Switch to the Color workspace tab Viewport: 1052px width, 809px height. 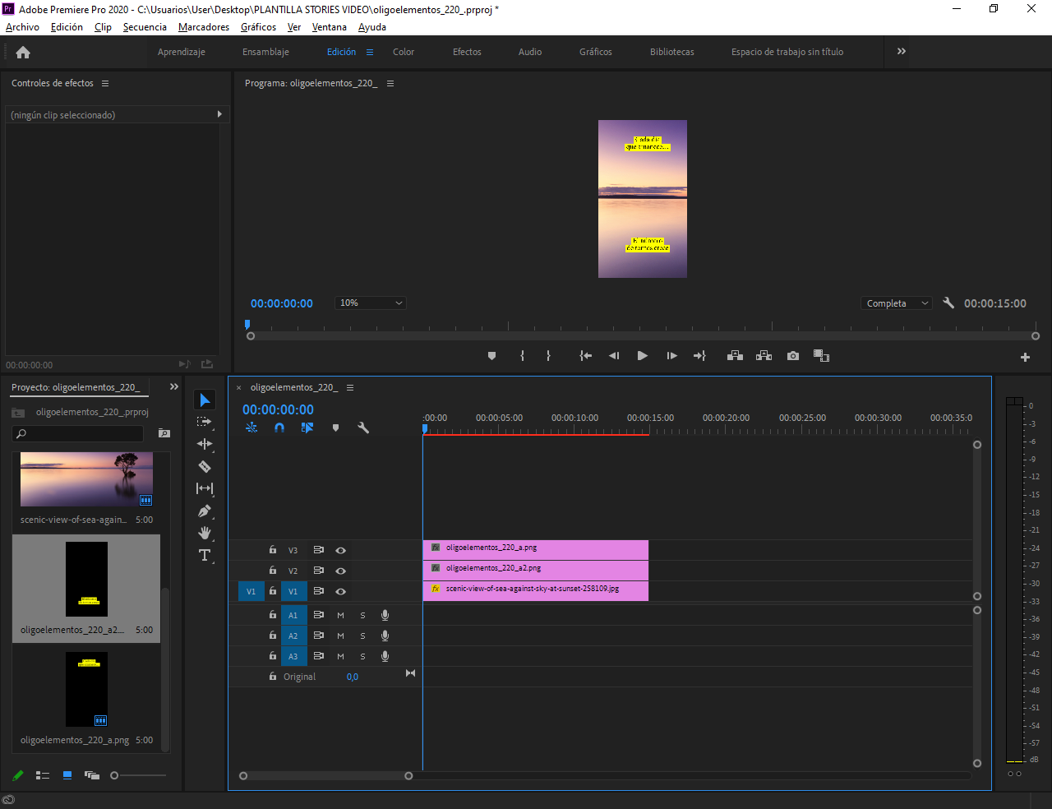pyautogui.click(x=404, y=52)
